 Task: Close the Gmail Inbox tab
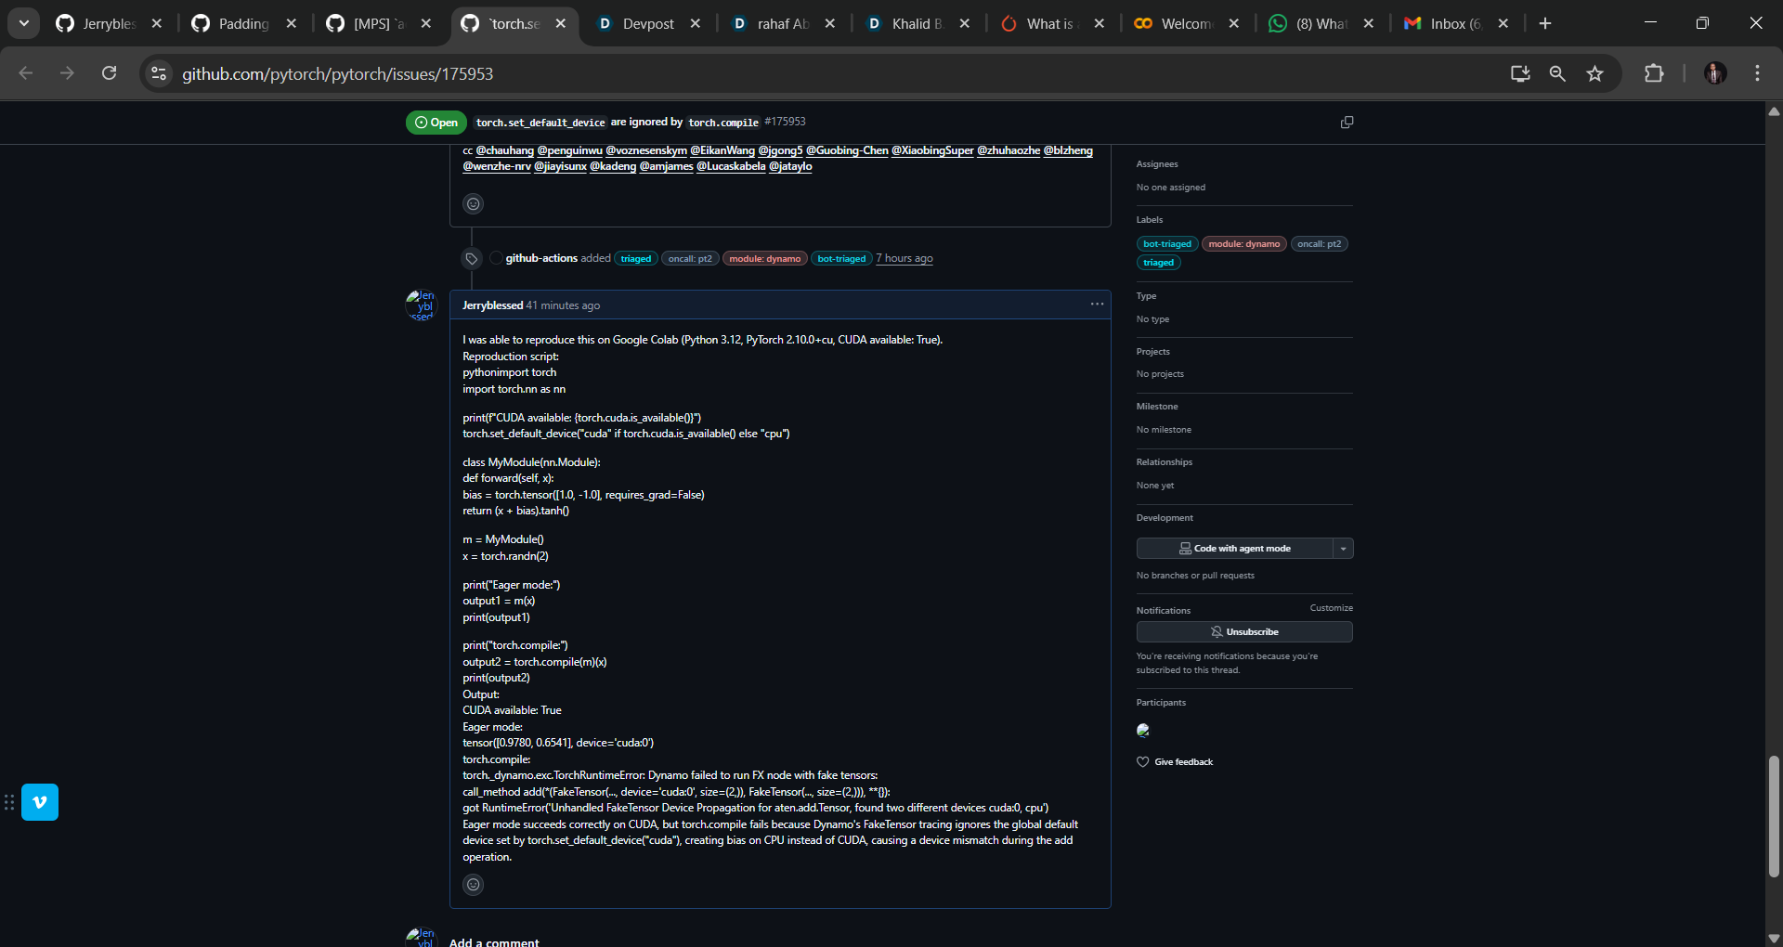(1503, 24)
